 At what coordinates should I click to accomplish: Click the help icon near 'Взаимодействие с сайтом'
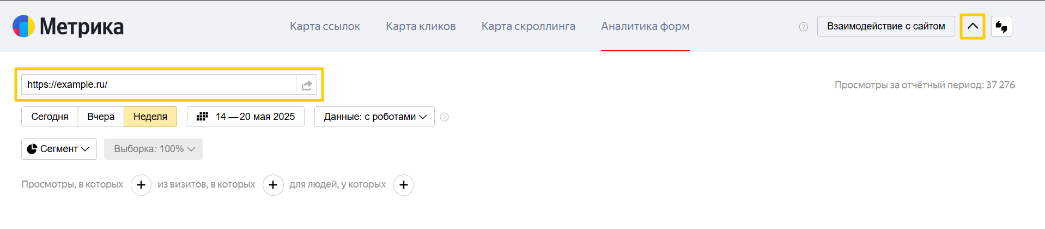[x=803, y=27]
